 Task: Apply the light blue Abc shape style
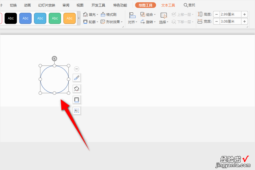coord(40,18)
